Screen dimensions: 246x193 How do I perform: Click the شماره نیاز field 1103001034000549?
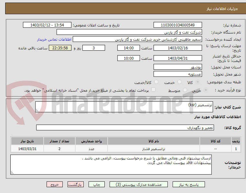(178, 25)
